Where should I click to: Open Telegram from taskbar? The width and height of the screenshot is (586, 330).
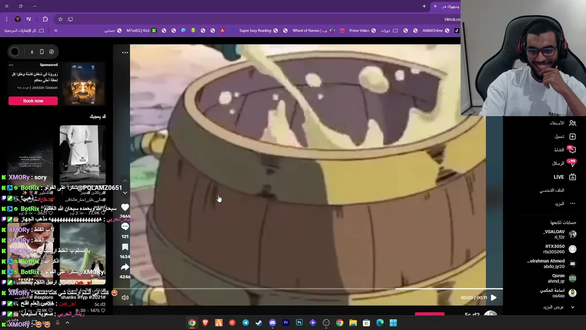click(245, 323)
